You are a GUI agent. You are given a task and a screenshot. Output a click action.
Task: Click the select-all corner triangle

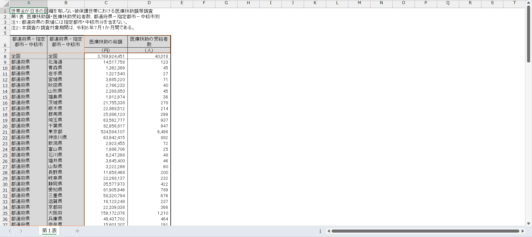click(x=5, y=3)
